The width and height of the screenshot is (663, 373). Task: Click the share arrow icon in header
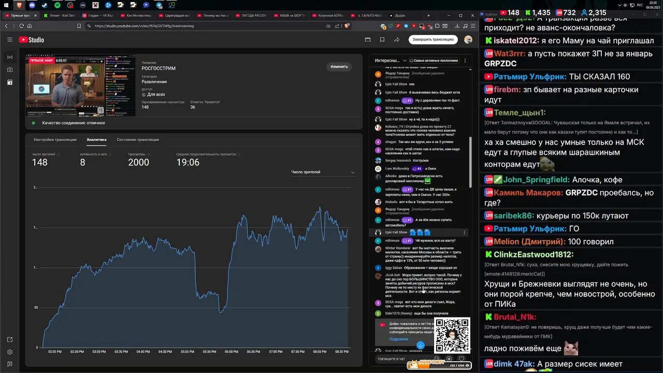397,39
